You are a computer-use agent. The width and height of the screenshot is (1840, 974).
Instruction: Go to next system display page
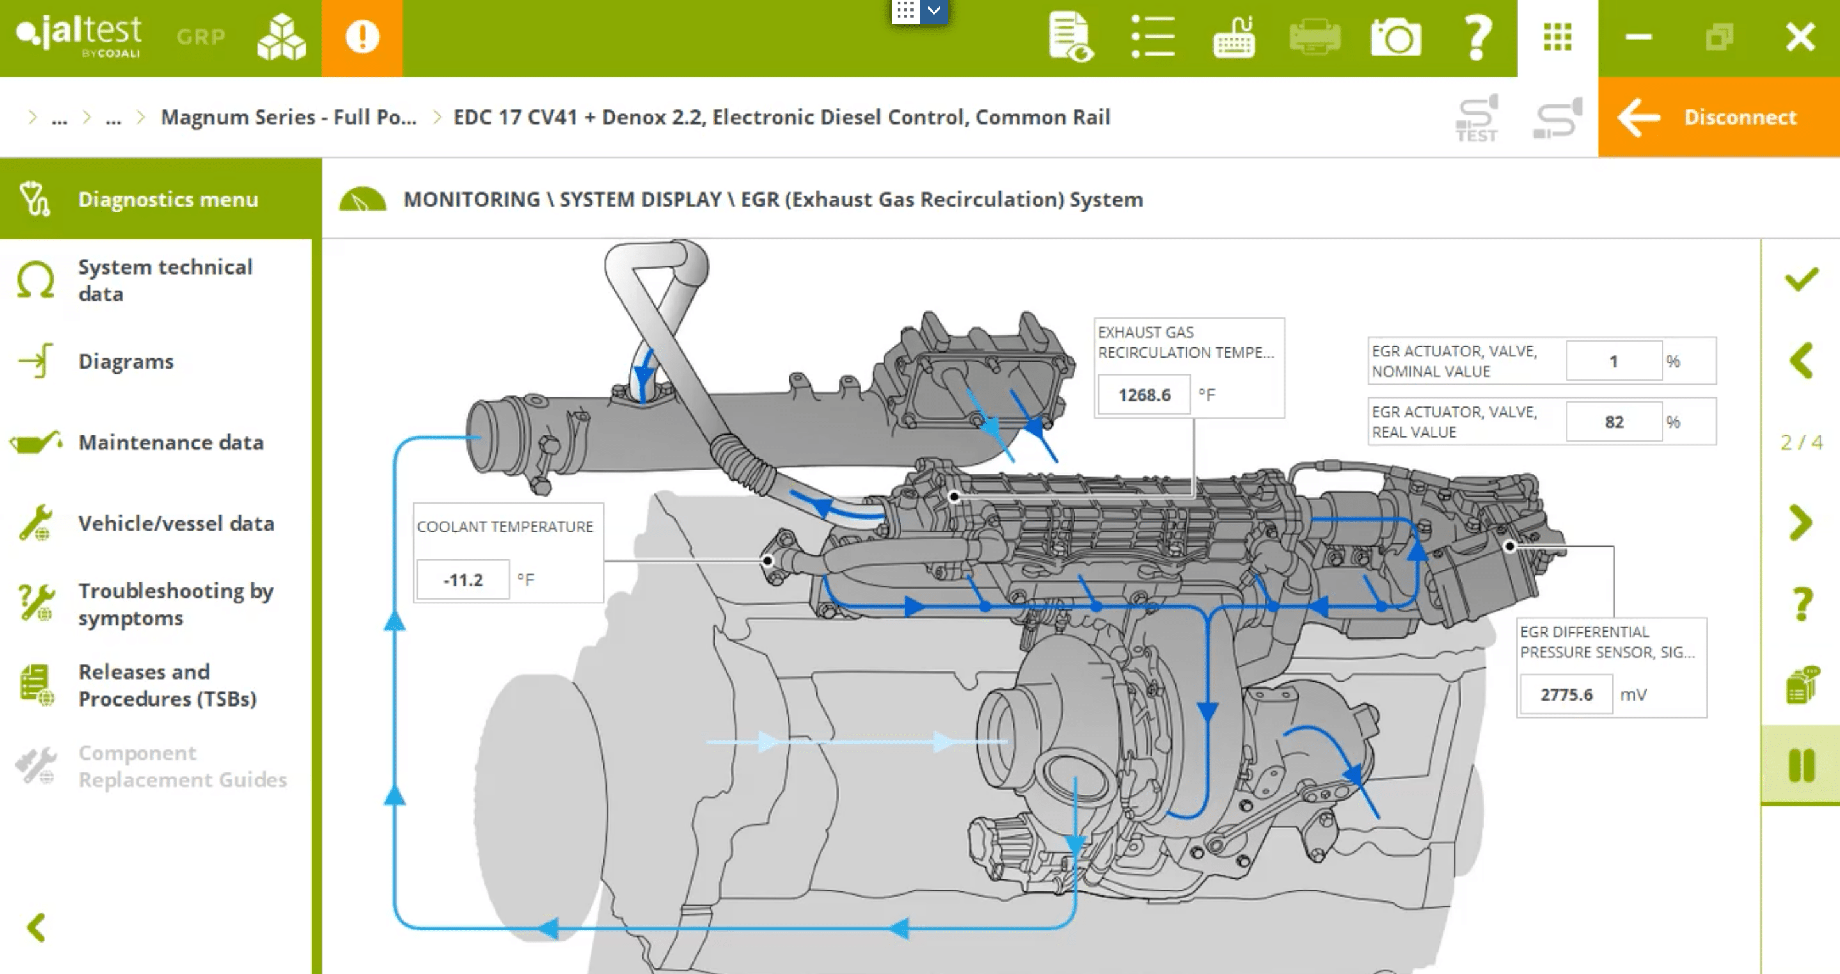(1801, 523)
